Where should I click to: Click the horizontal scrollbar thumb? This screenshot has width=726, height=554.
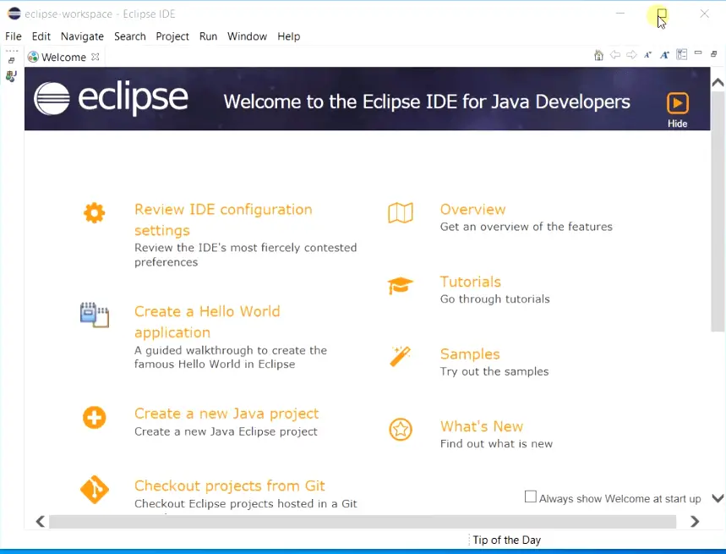point(363,522)
